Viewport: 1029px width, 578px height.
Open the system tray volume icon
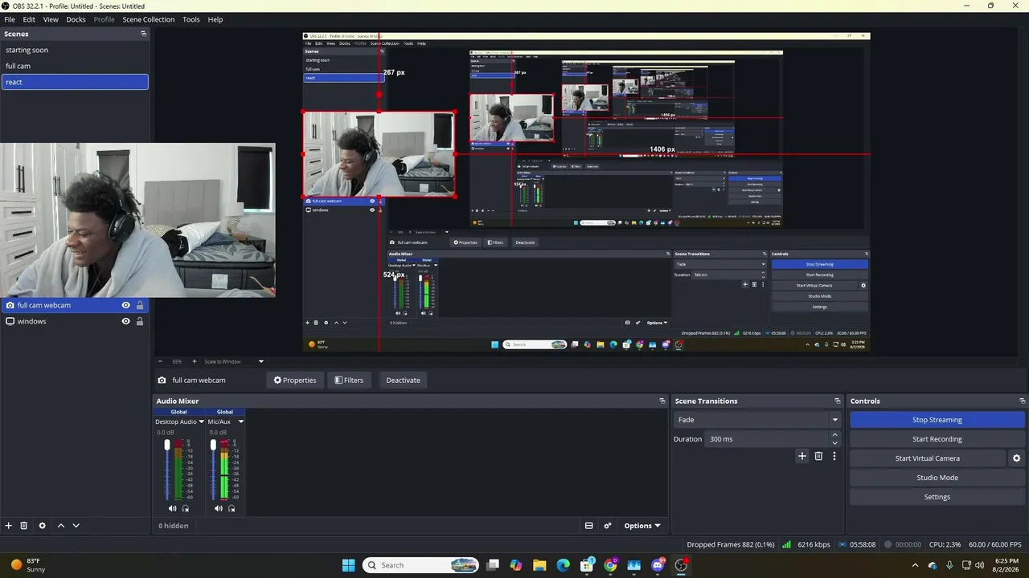click(979, 565)
